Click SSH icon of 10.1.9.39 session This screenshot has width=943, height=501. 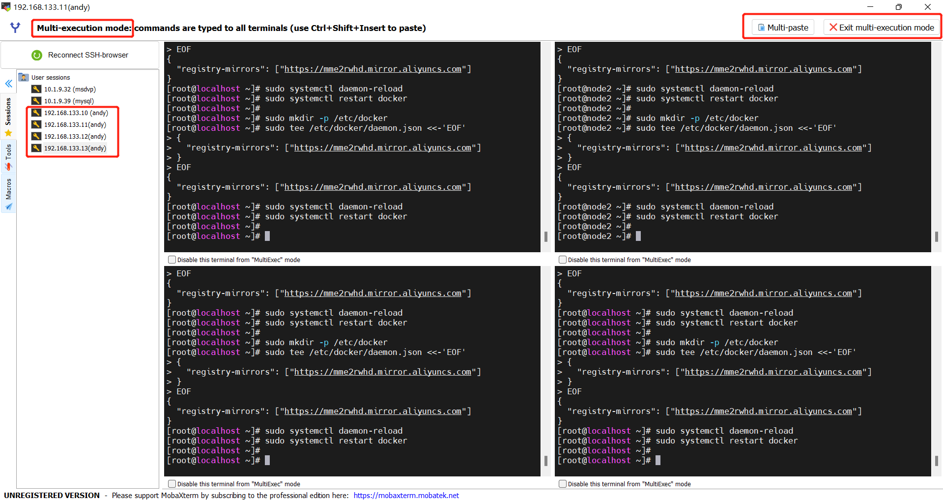tap(36, 101)
